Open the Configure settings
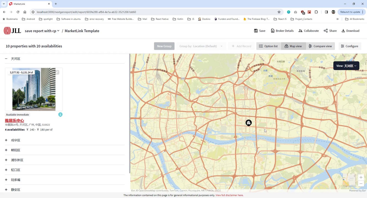Viewport: 367px width, 198px height. click(349, 46)
